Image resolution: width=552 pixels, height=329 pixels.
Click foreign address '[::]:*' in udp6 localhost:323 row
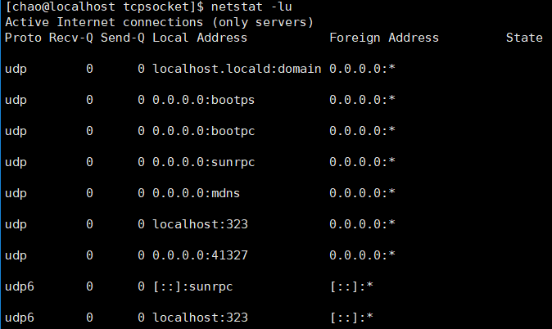[351, 318]
